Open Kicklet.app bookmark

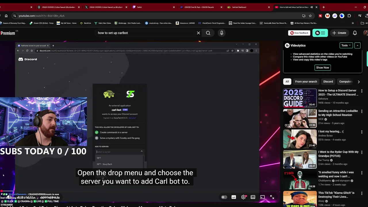tap(128, 23)
